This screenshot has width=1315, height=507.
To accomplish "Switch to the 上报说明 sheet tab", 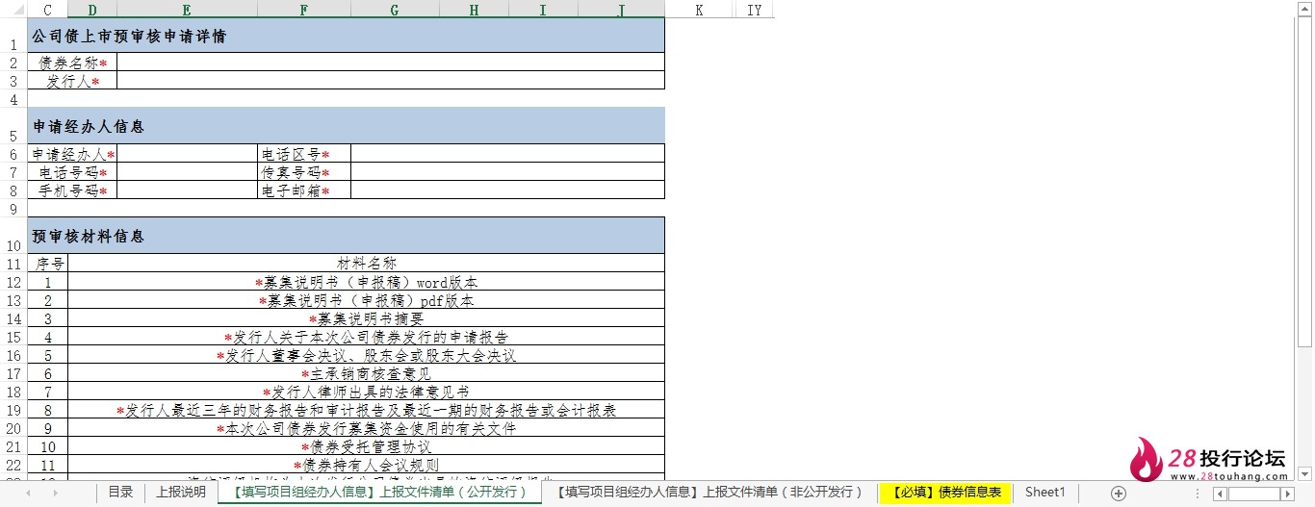I will [x=181, y=492].
